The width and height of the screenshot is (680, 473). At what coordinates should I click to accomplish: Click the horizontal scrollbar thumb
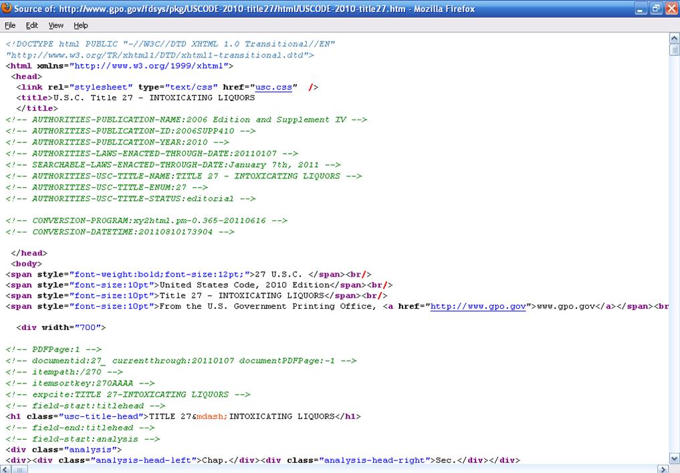(x=19, y=469)
